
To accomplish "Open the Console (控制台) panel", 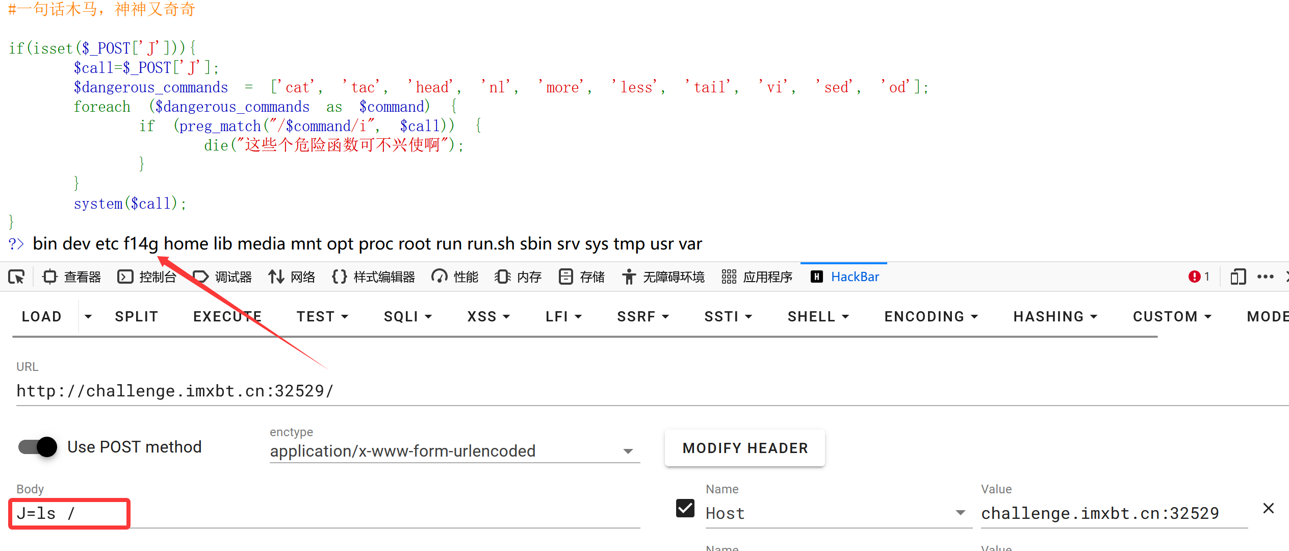I will pyautogui.click(x=147, y=277).
